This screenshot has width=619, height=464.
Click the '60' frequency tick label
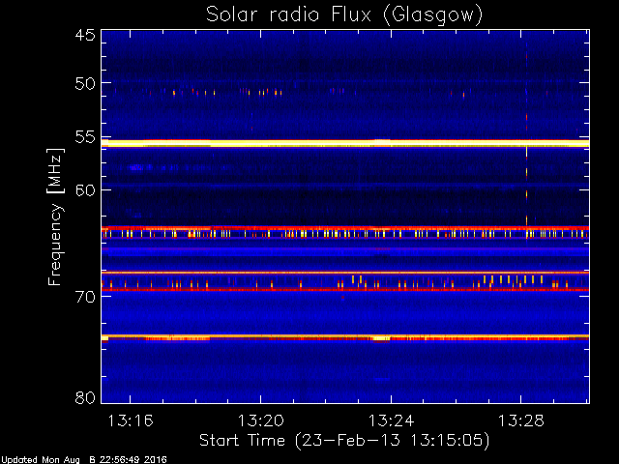(85, 189)
